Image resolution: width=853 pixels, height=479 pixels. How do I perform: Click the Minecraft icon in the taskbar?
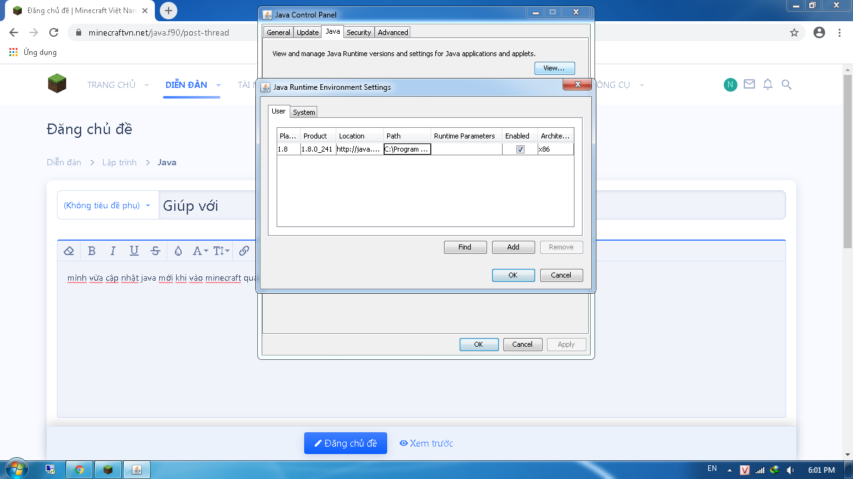tap(108, 470)
